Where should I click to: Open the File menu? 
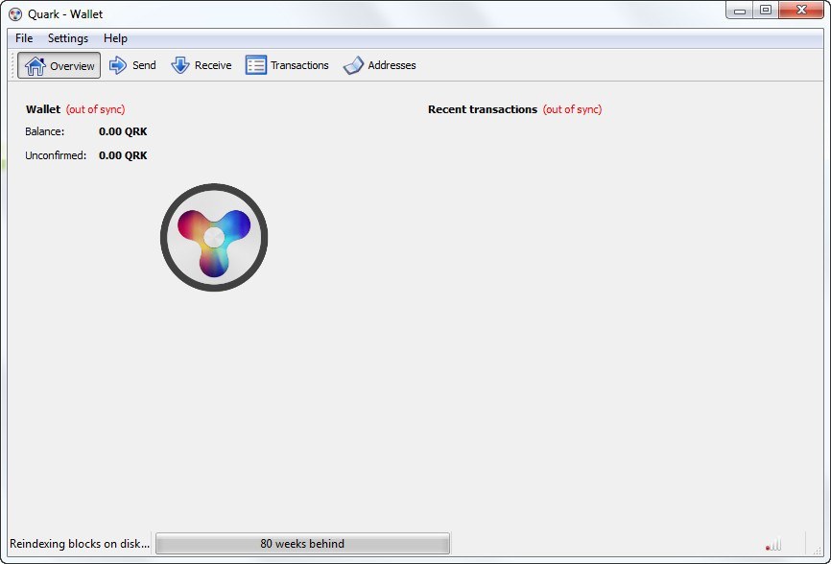click(x=24, y=38)
